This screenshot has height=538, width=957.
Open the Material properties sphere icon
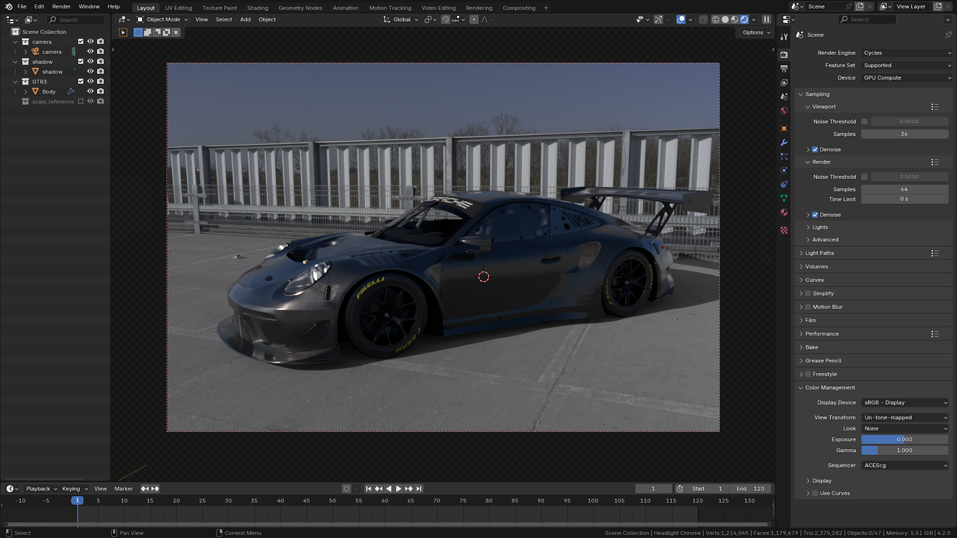point(784,213)
